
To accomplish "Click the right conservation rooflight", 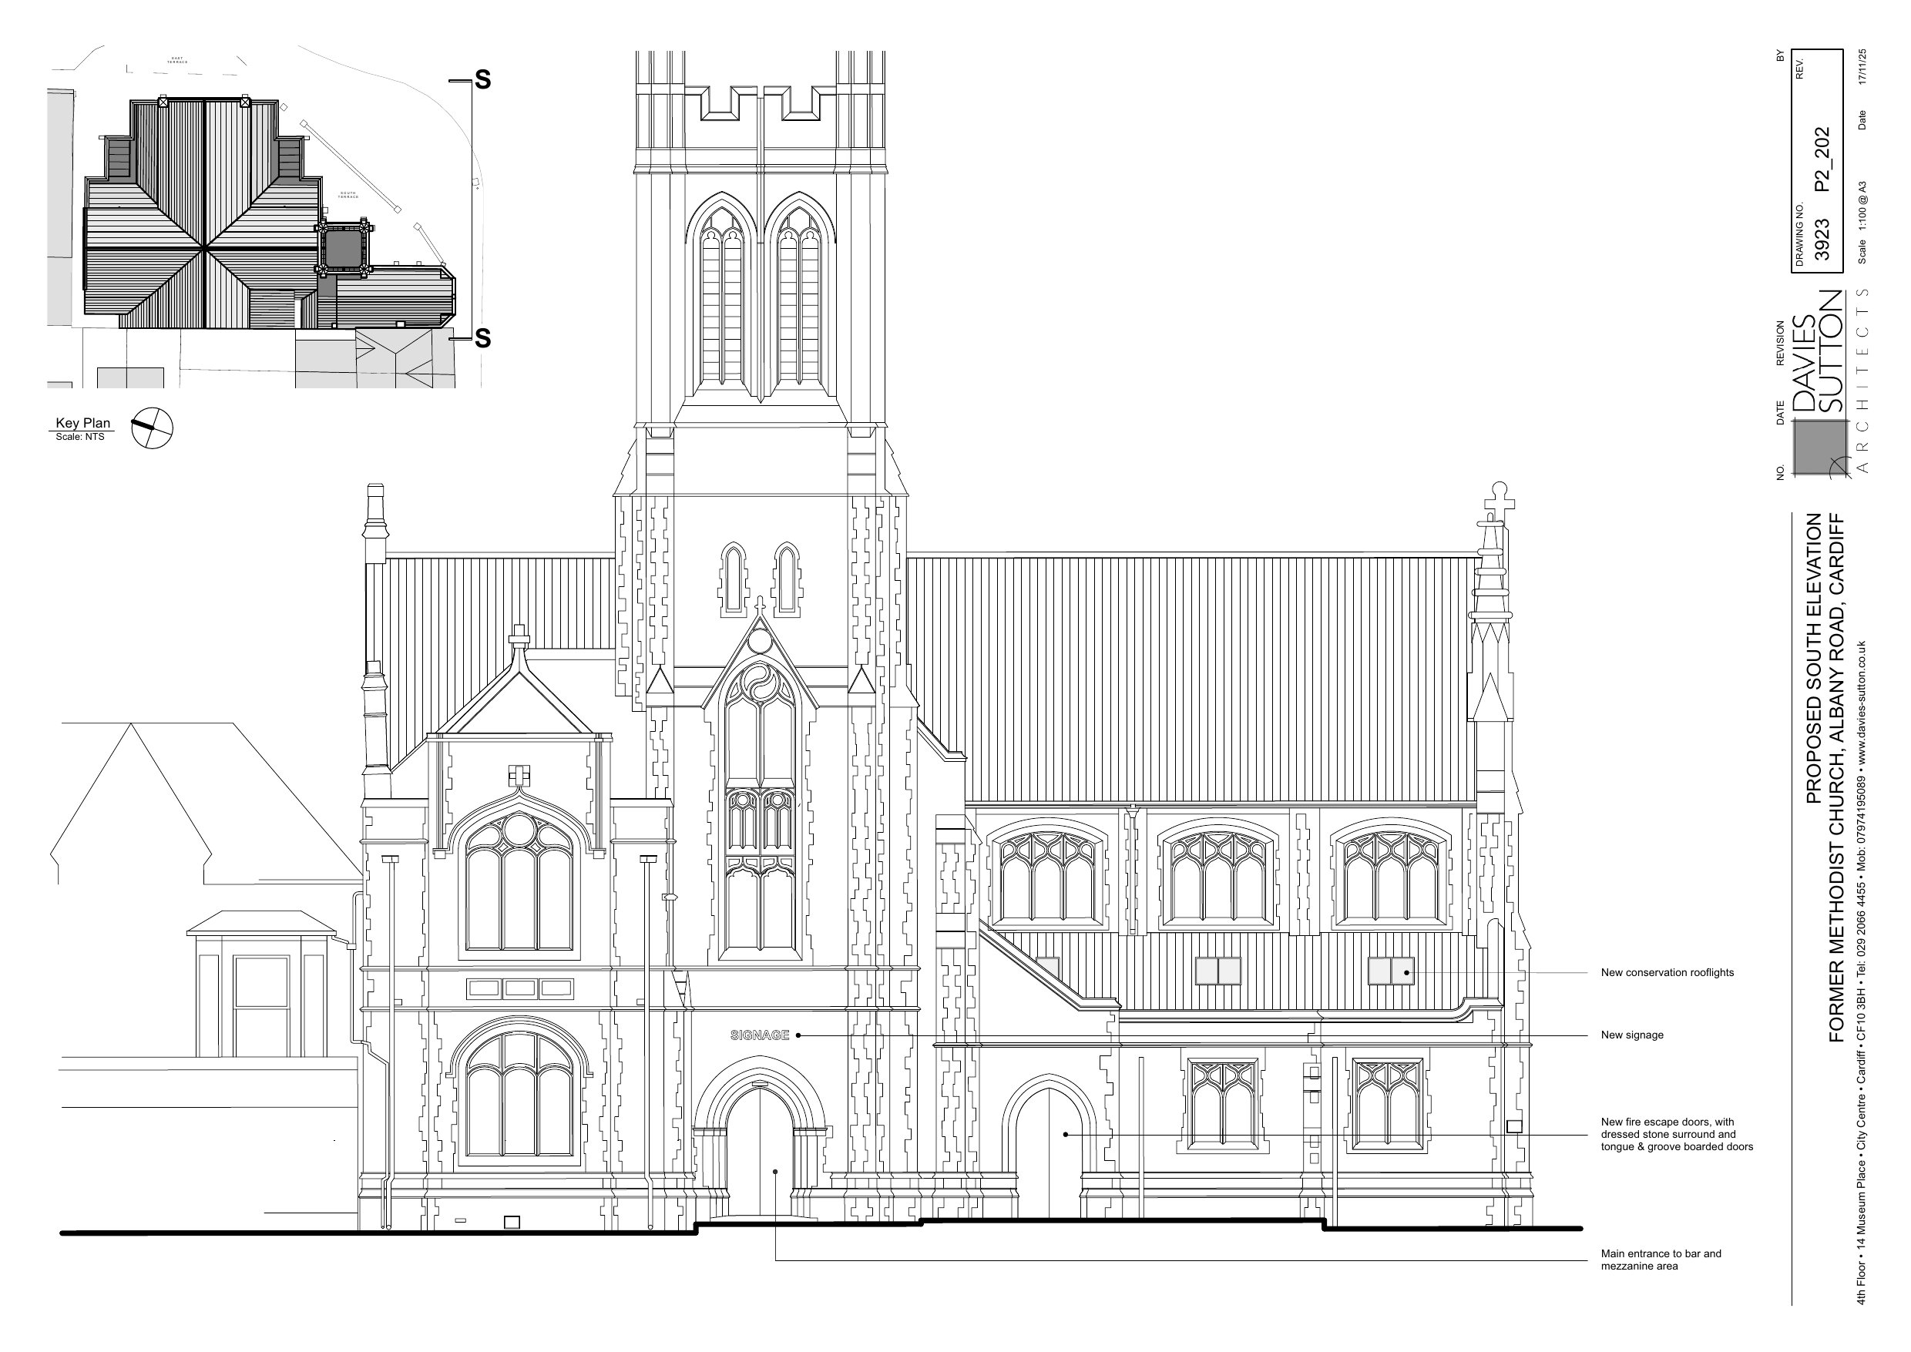I will point(1391,971).
